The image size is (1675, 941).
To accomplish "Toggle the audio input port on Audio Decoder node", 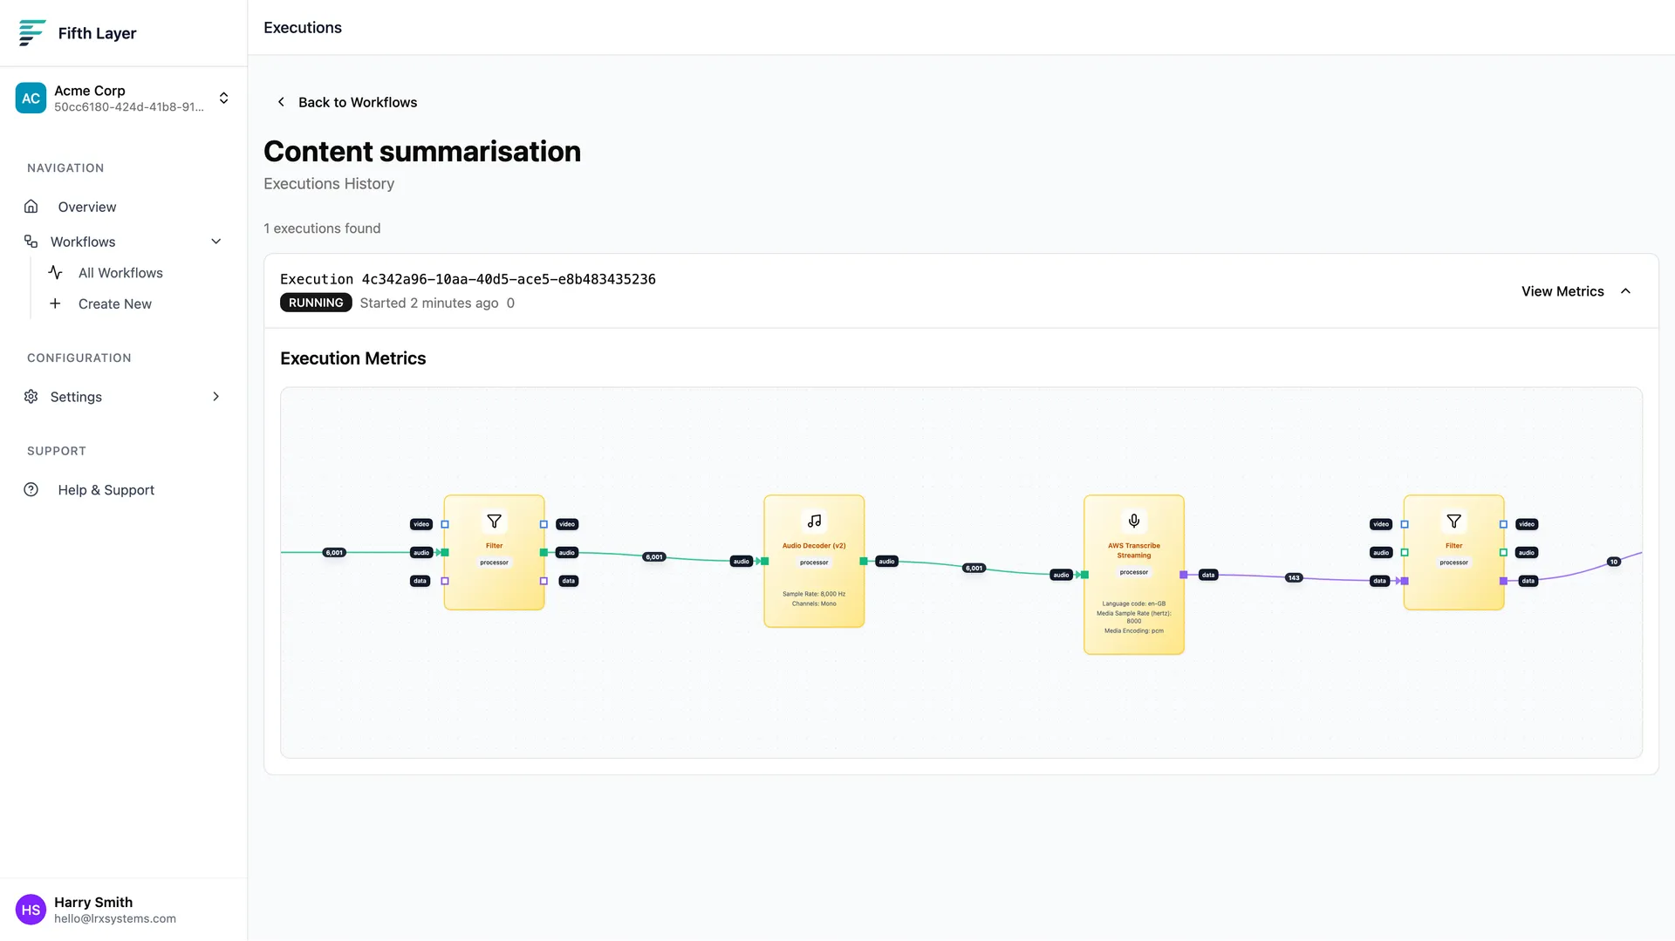I will [763, 561].
